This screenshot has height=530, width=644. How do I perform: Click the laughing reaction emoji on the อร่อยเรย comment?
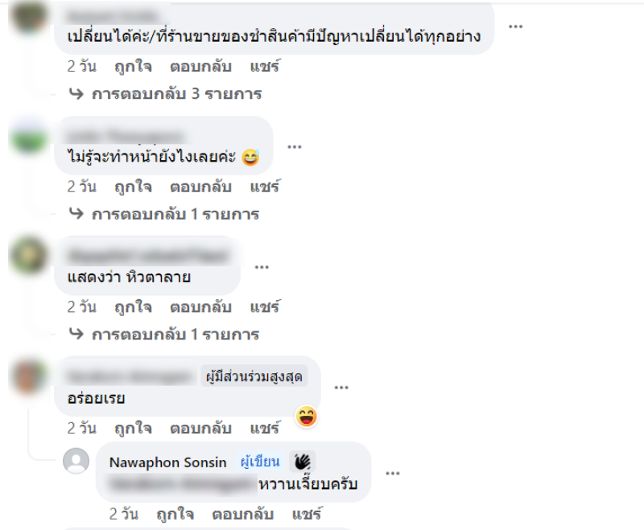pyautogui.click(x=307, y=417)
